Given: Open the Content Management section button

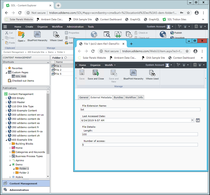Looking at the screenshot, I should point(26,184).
